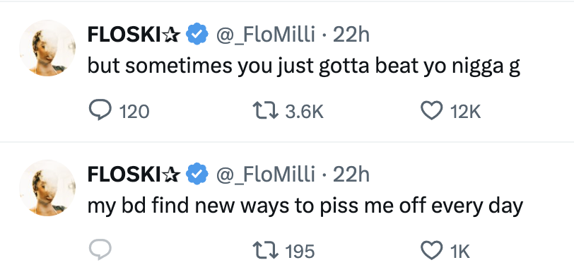Click the 3.6K retweet count
Viewport: 574px width, 277px height.
[304, 111]
